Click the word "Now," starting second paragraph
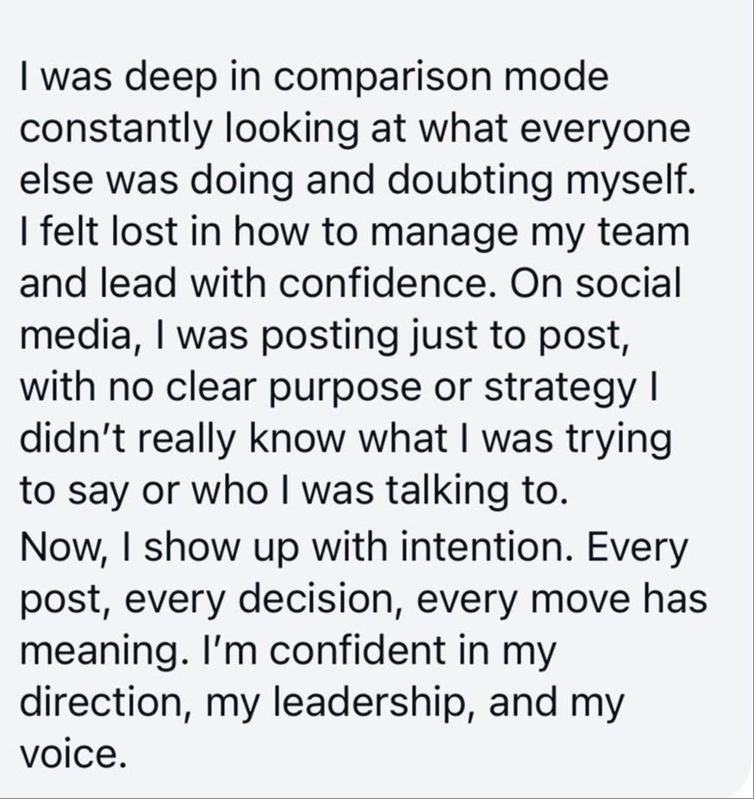 [x=64, y=547]
